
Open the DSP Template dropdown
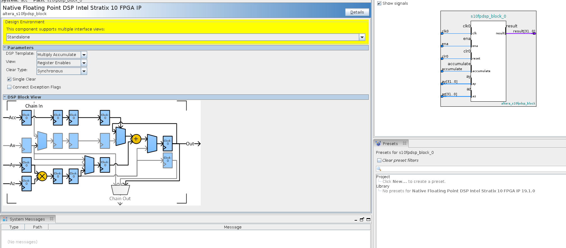[84, 55]
